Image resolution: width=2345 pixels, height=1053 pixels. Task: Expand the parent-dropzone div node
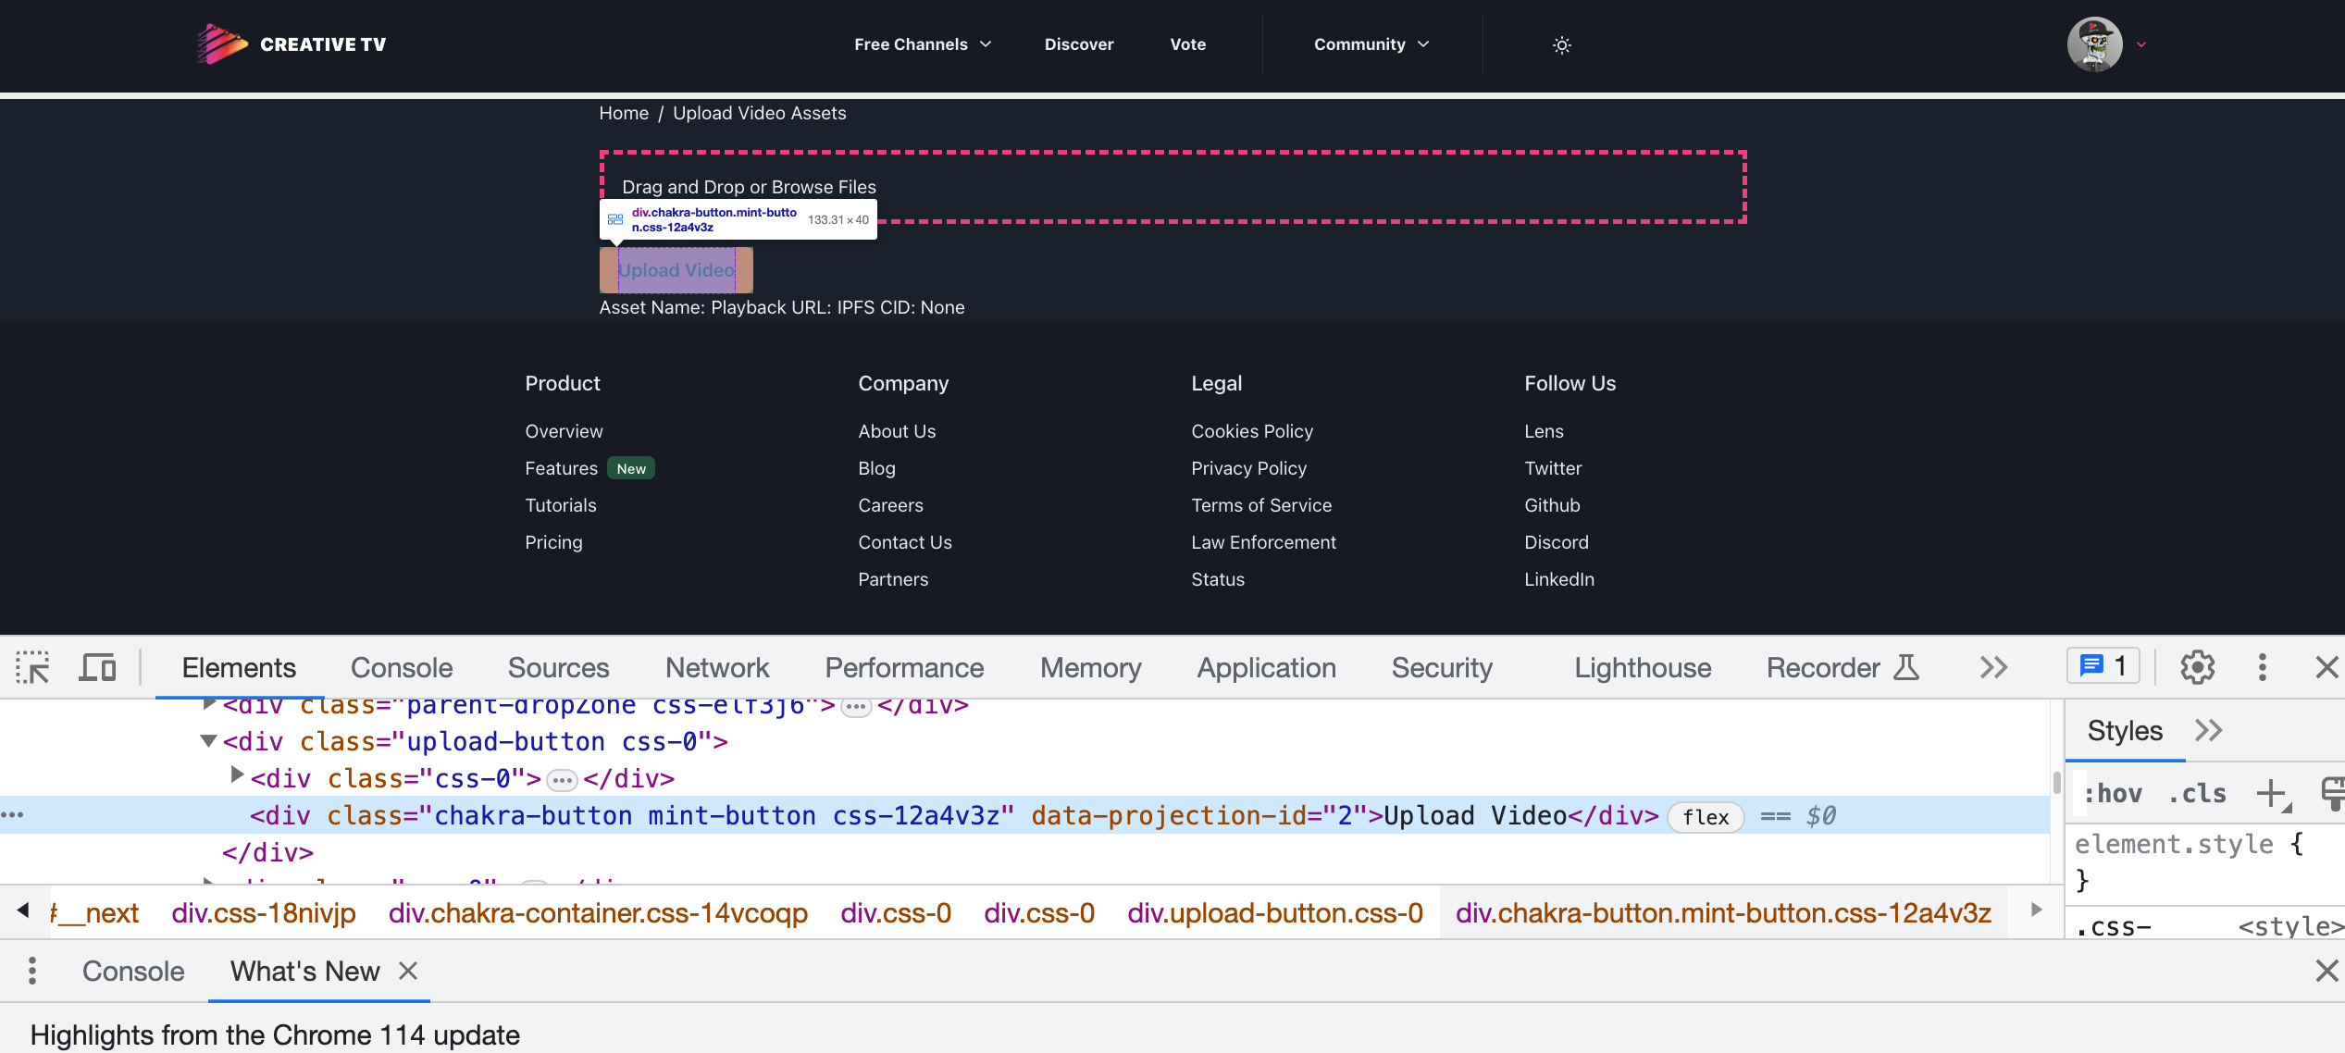[209, 705]
